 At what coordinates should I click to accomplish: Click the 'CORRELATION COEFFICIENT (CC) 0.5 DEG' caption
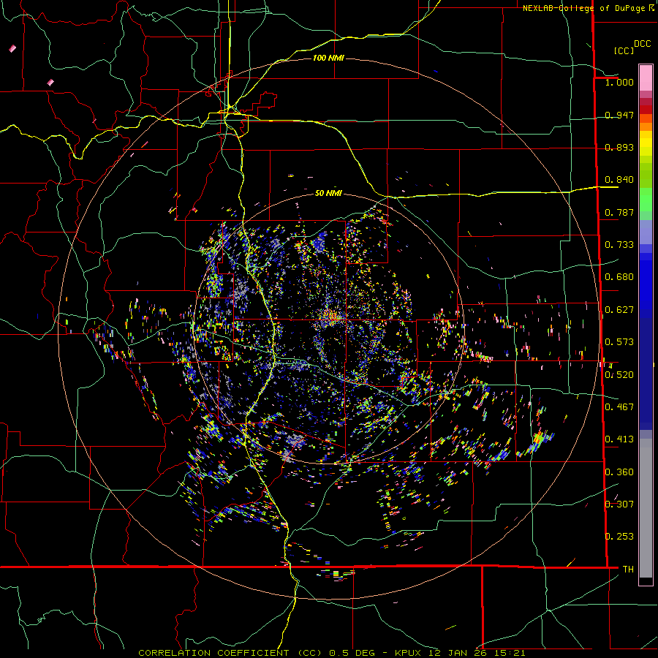pos(257,653)
